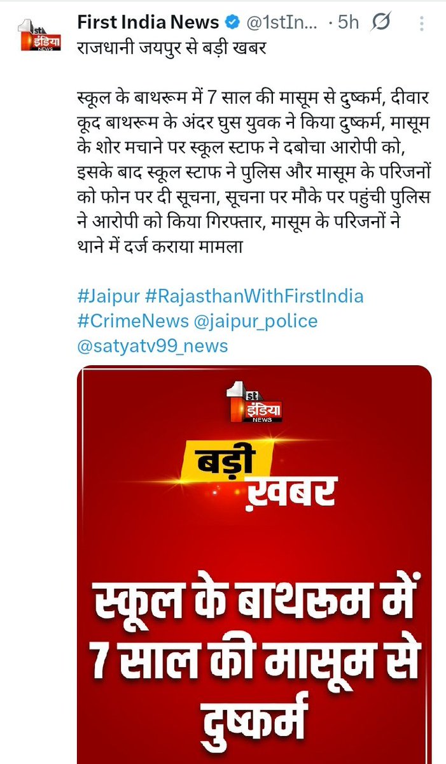This screenshot has width=446, height=764.
Task: Click the राजधानी जयपुर से बड़ी खबर line
Action: (x=172, y=48)
